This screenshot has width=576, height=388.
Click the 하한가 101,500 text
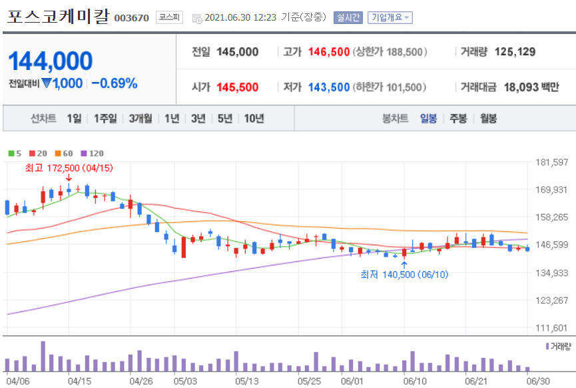coord(390,87)
